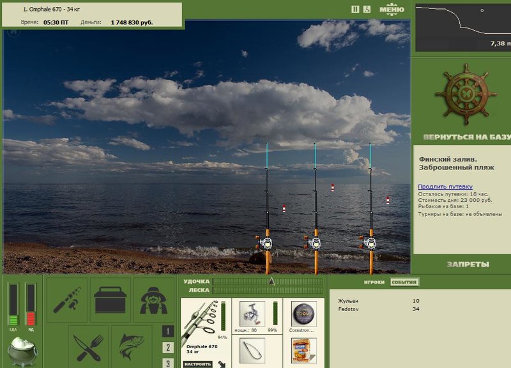Open the fisherman profile icon
This screenshot has width=511, height=368.
click(153, 300)
